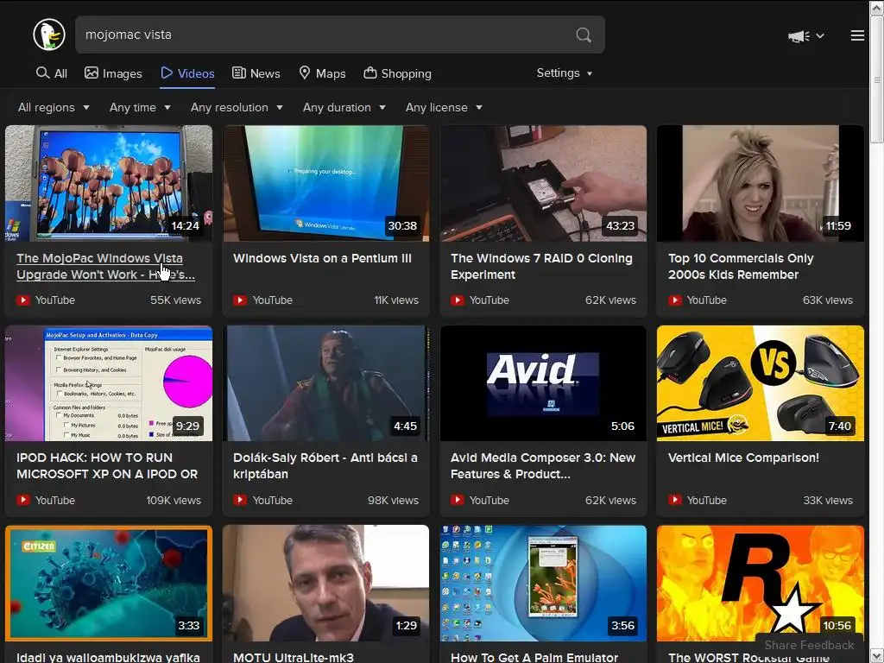Click the hard drive thumbnail with 43:23 duration
Image resolution: width=884 pixels, height=663 pixels.
(x=543, y=183)
